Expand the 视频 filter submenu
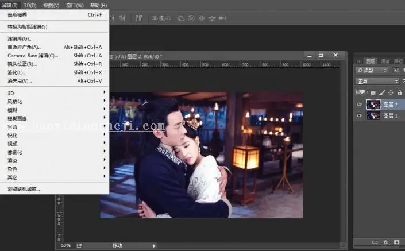 pos(55,144)
